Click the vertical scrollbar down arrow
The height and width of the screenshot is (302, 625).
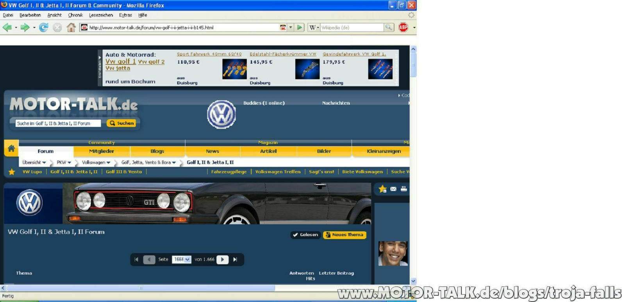[413, 281]
